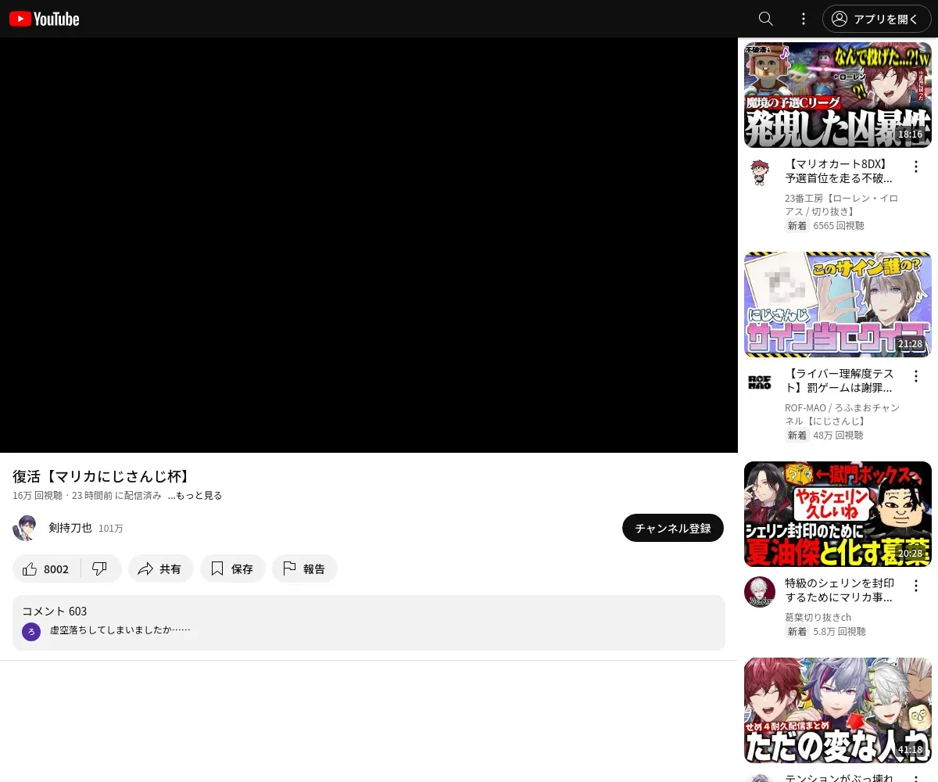This screenshot has height=782, width=938.
Task: Open the search magnifier icon
Action: (x=766, y=19)
